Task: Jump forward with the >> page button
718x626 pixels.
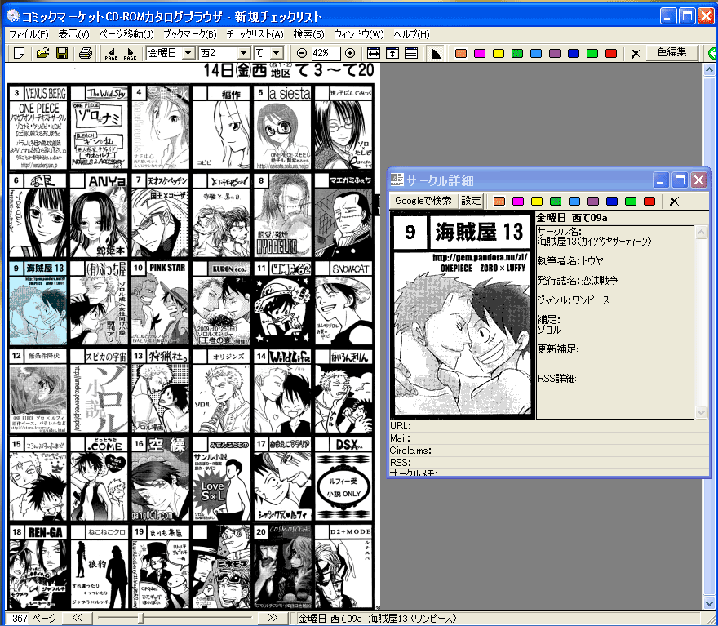Action: tap(273, 618)
